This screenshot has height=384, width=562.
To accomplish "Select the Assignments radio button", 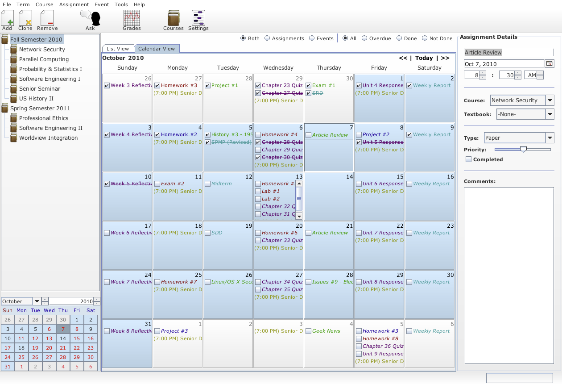I will click(x=267, y=38).
